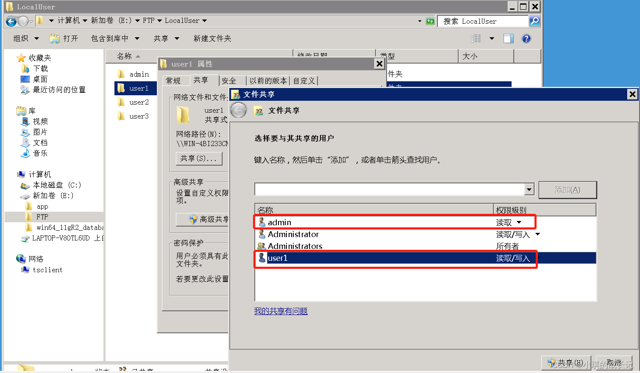Open Explorer help question mark icon
This screenshot has width=640, height=373.
coord(526,39)
